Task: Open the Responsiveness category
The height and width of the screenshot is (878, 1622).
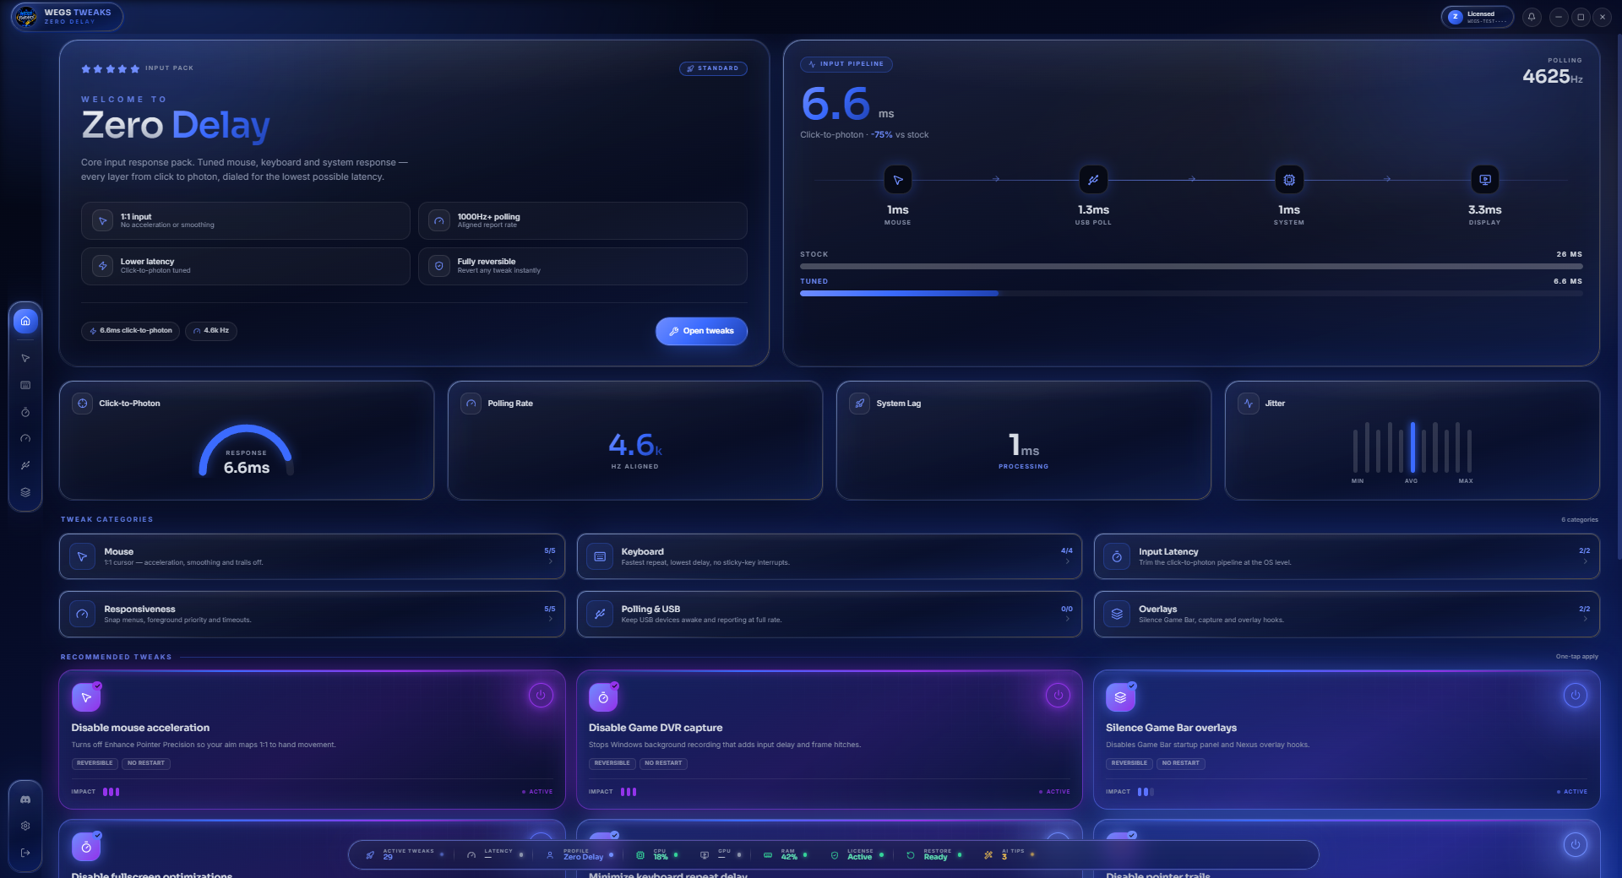Action: [312, 614]
